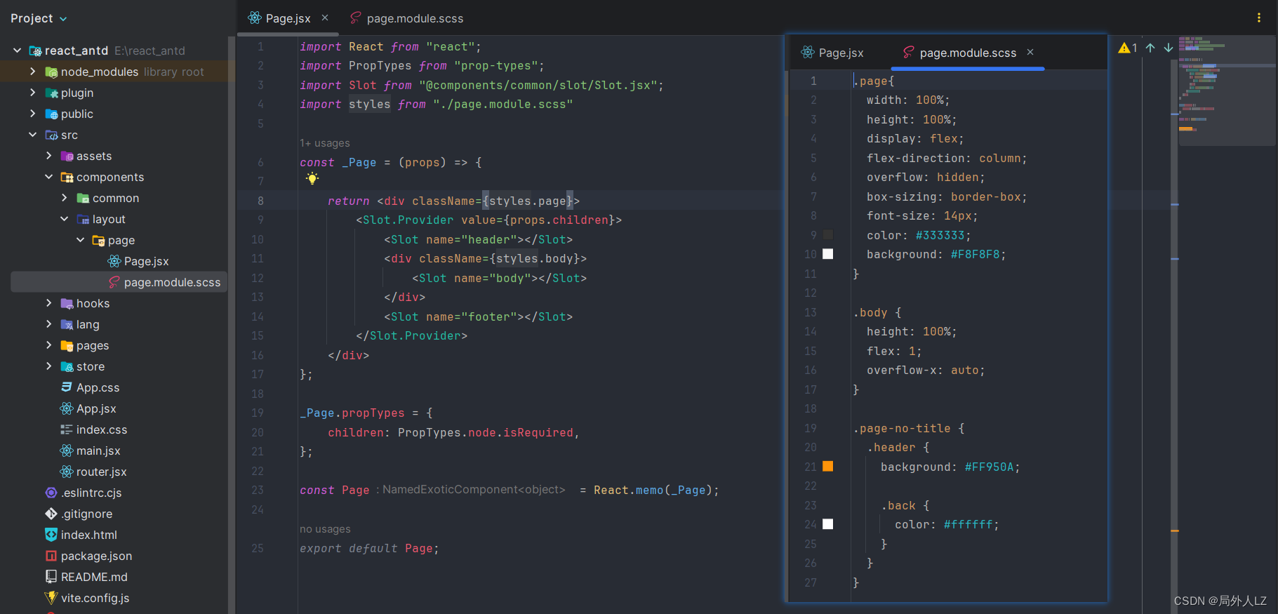Collapse the page folder arrow
Viewport: 1278px width, 614px height.
click(x=80, y=240)
